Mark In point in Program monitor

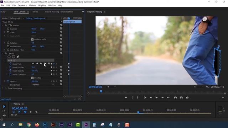point(132,98)
